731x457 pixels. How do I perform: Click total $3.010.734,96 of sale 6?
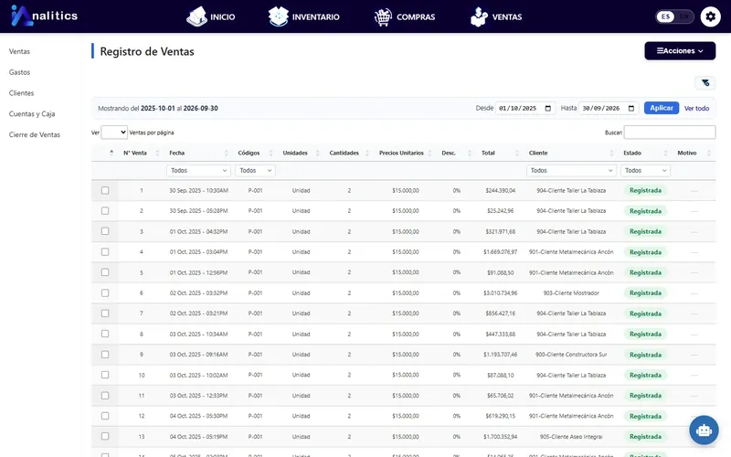click(x=500, y=293)
